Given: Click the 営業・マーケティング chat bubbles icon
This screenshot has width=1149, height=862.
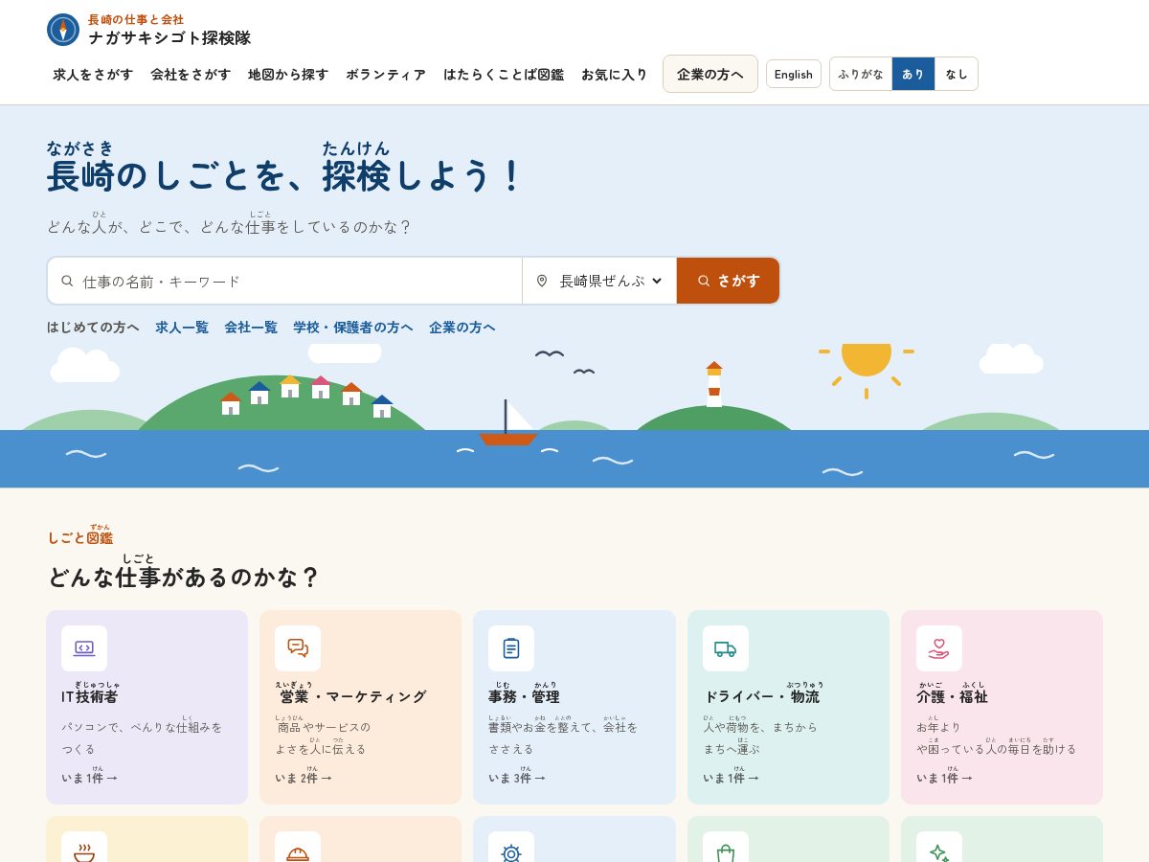Looking at the screenshot, I should (x=298, y=648).
